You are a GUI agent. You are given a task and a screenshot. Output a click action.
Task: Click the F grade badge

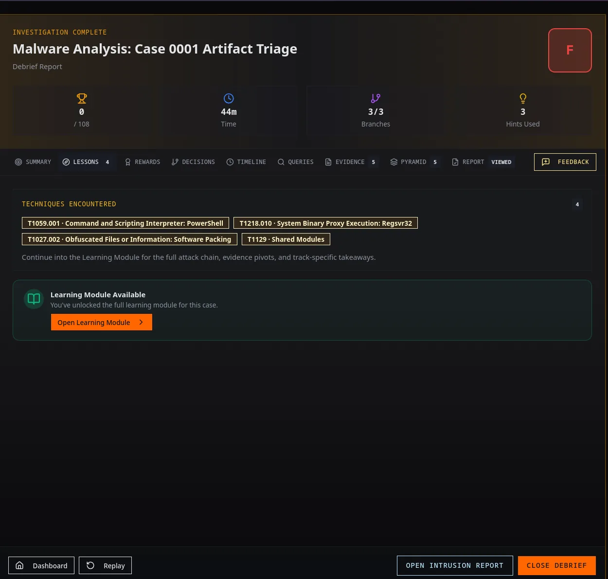click(570, 50)
